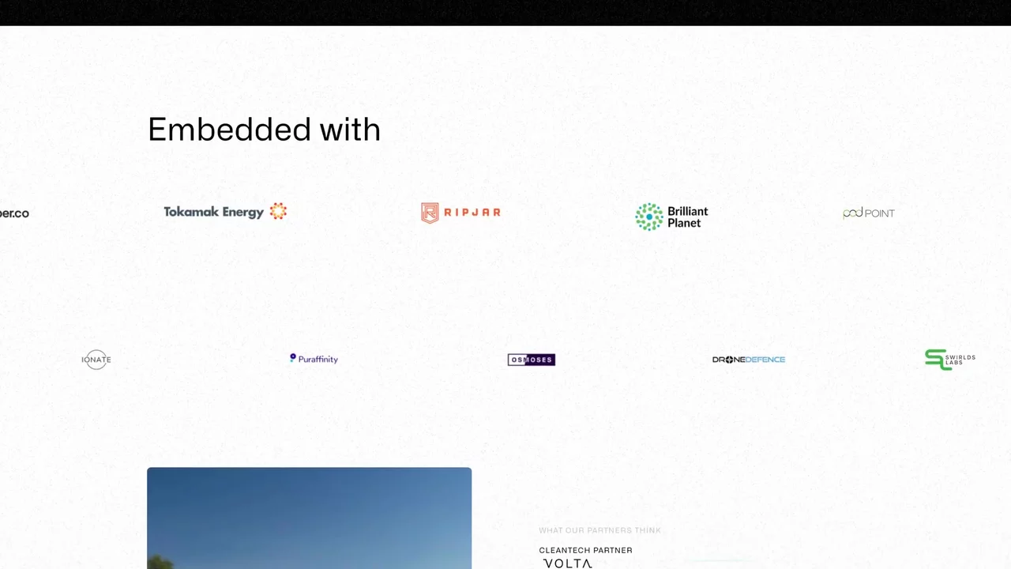Click the Puraffinity wordmark

pyautogui.click(x=318, y=360)
